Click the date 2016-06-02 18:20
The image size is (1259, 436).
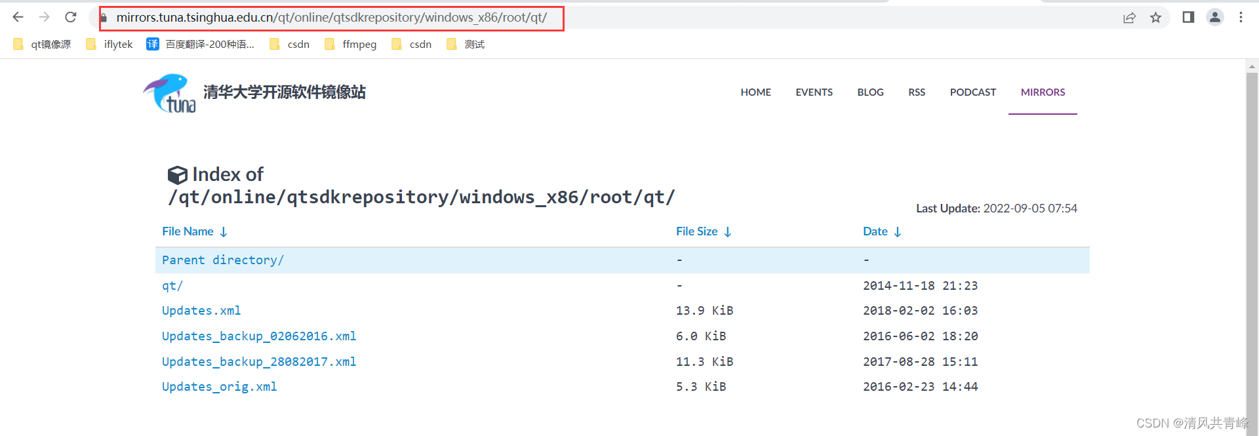click(921, 336)
